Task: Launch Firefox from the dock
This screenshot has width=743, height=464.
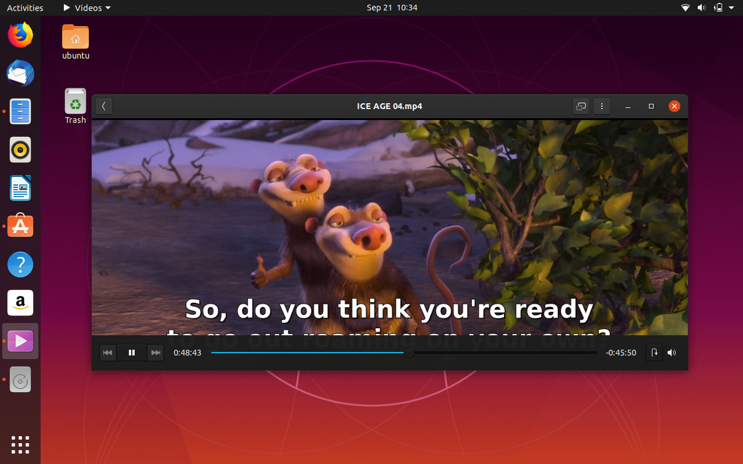Action: coord(20,35)
